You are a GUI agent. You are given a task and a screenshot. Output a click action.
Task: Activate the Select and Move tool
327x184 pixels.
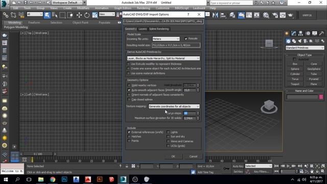point(79,15)
